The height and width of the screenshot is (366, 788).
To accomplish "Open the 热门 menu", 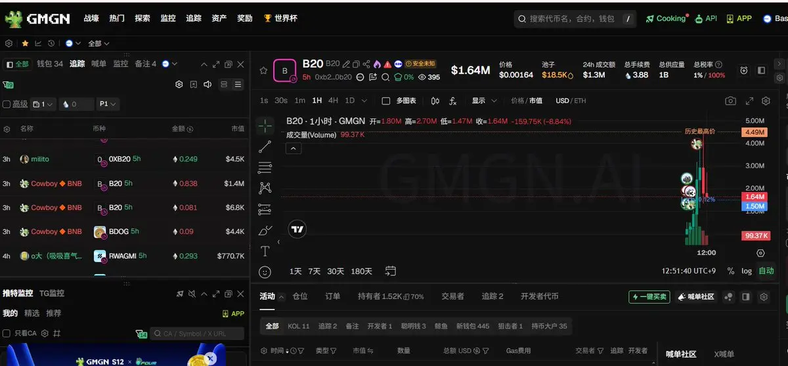I will click(117, 18).
